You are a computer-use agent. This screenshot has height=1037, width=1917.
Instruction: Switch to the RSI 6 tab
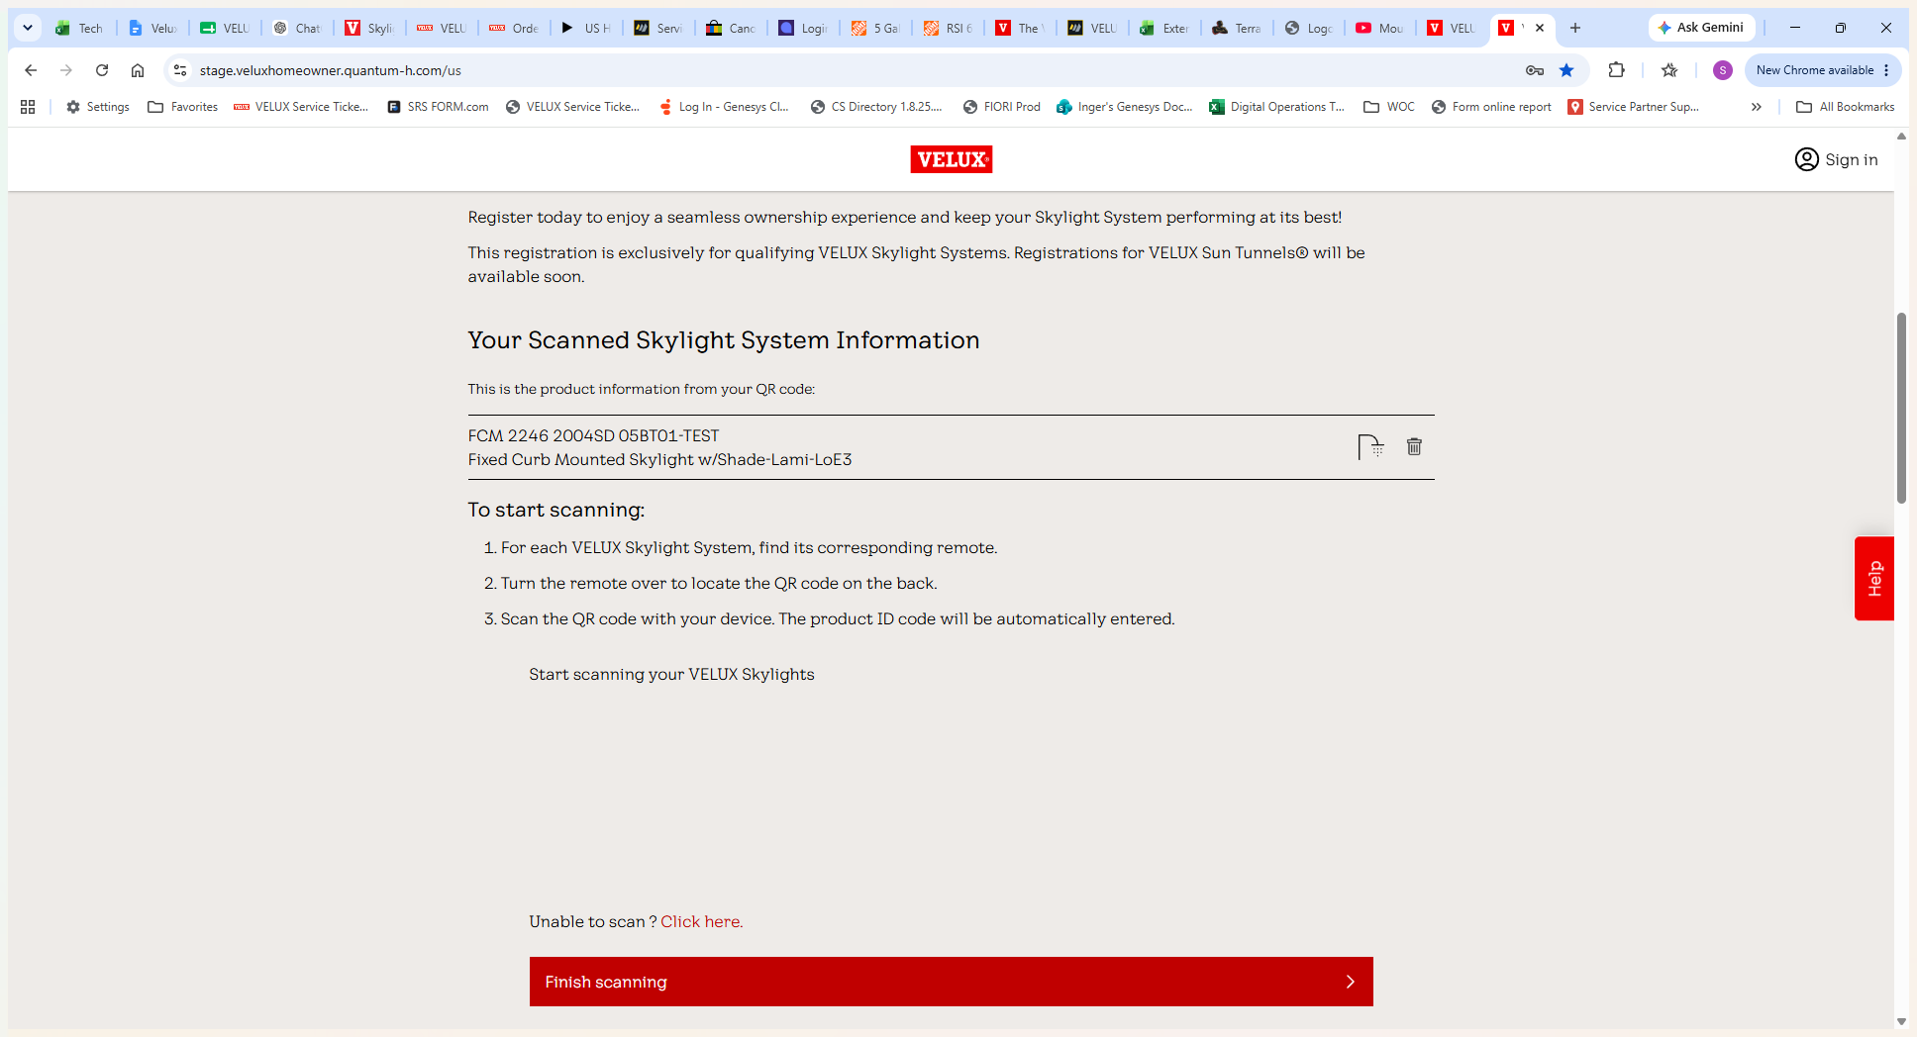(949, 28)
